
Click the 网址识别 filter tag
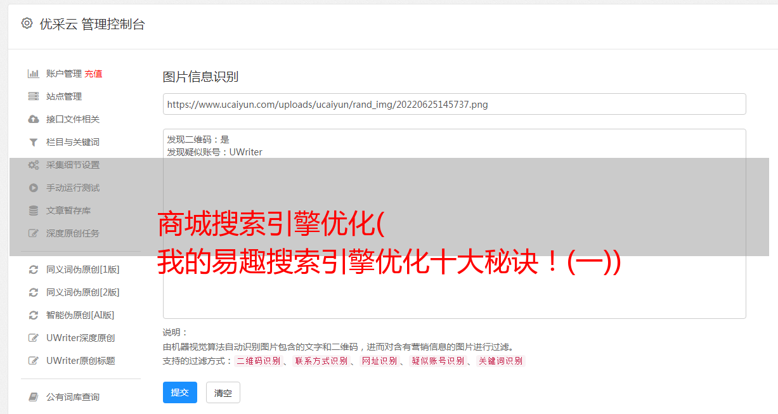pos(379,361)
